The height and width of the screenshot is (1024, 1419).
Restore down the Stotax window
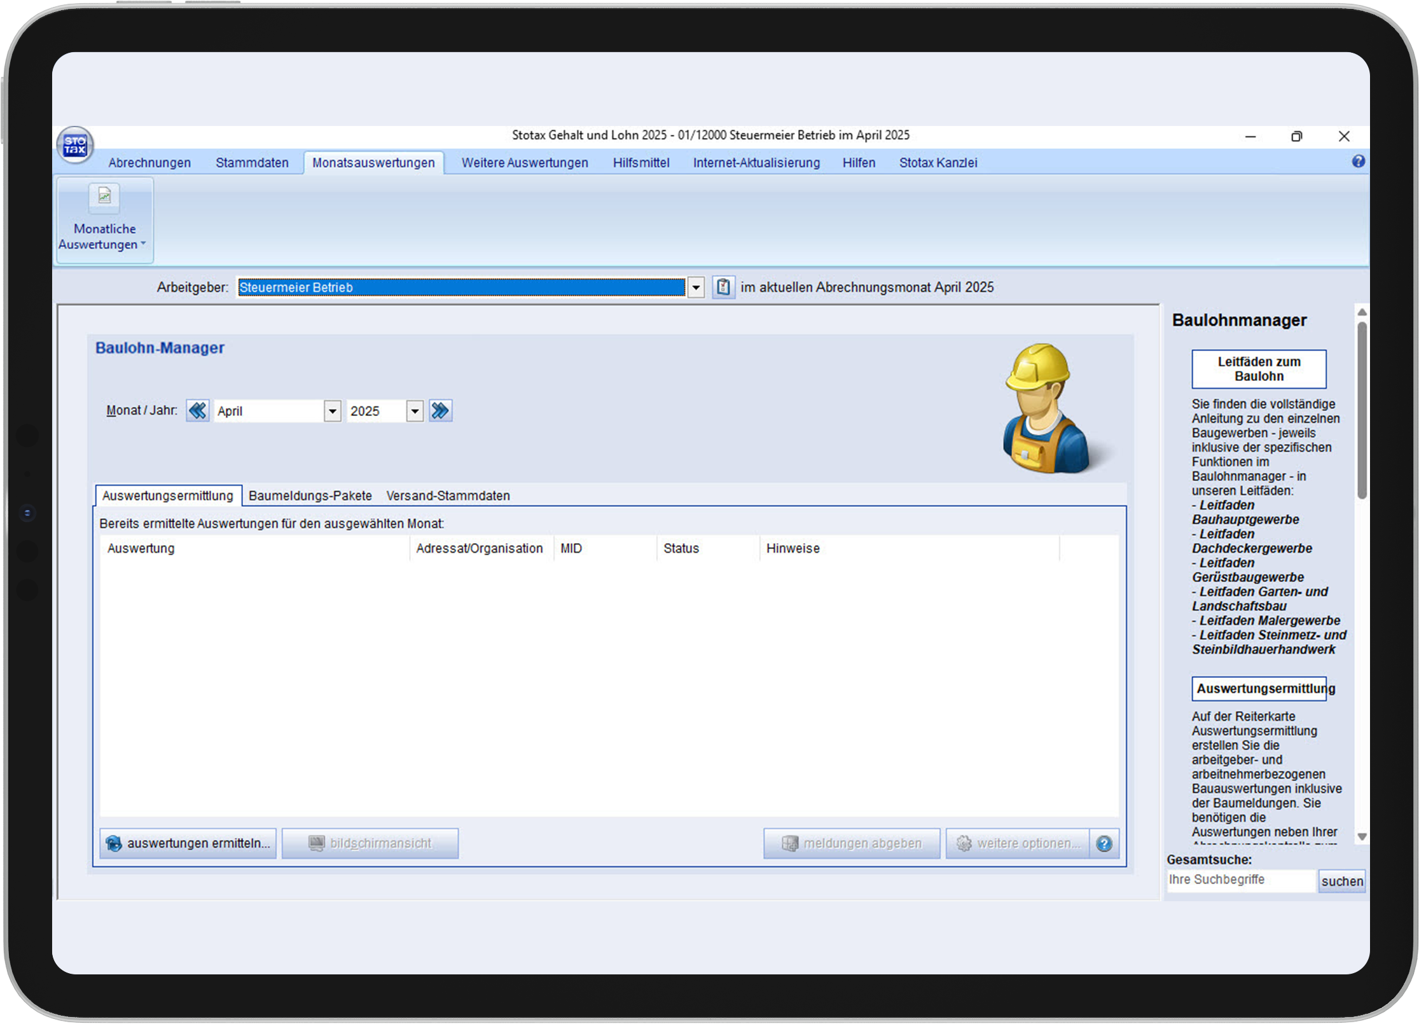pos(1296,136)
